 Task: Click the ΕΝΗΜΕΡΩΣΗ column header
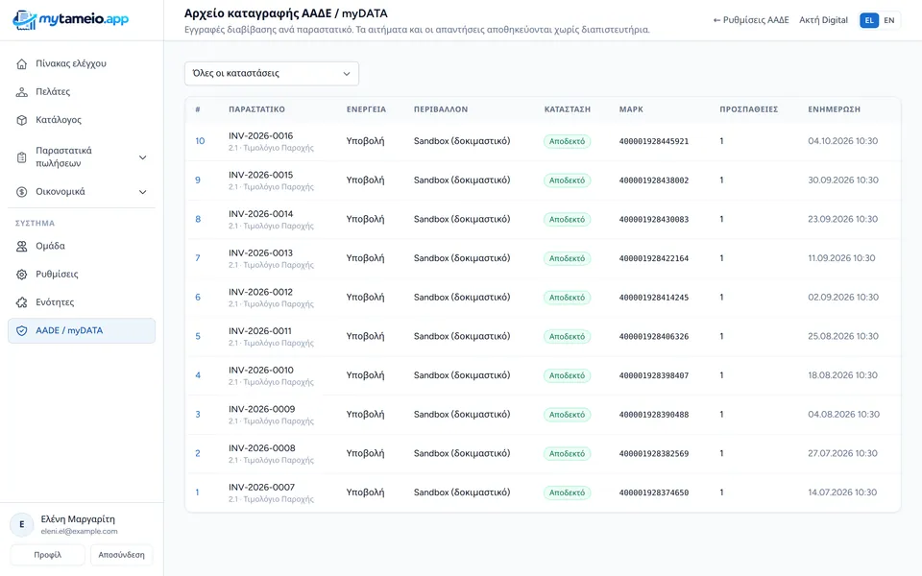(x=834, y=109)
